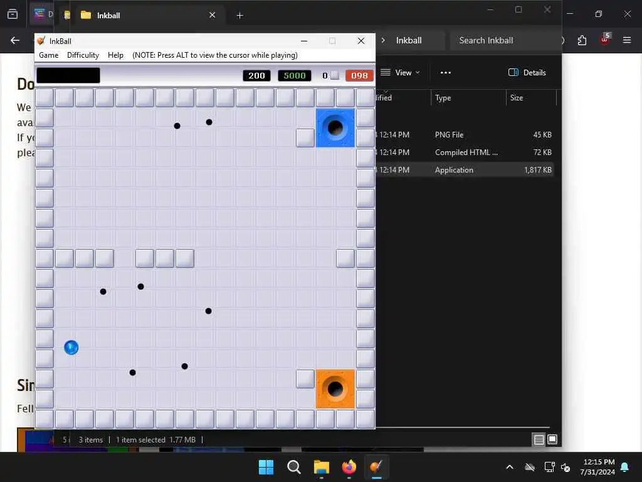Click the muted volume tray icon
Viewport: 642px width, 482px height.
(566, 467)
